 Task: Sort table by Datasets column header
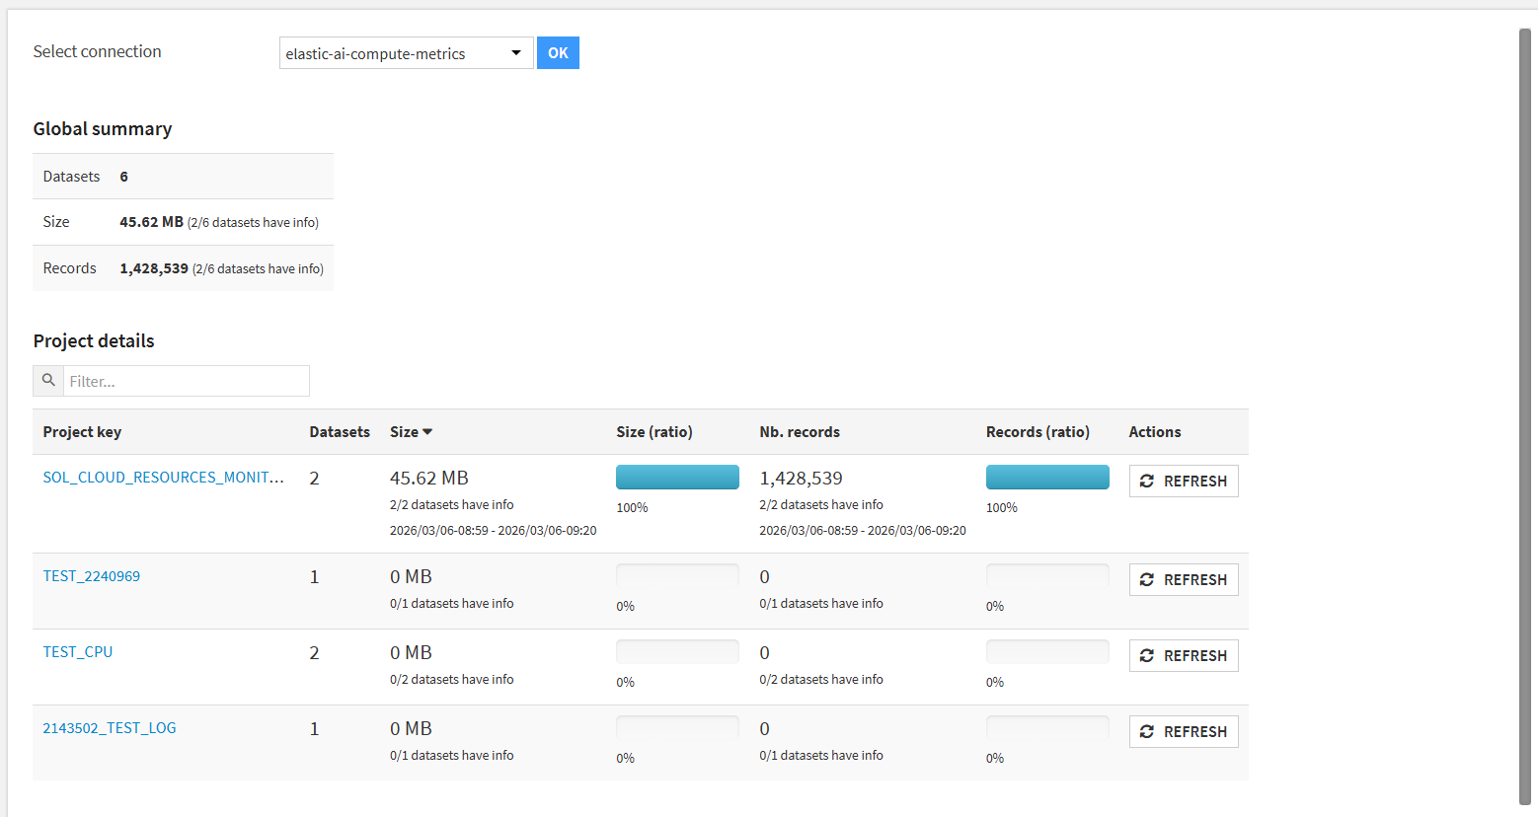pos(340,432)
